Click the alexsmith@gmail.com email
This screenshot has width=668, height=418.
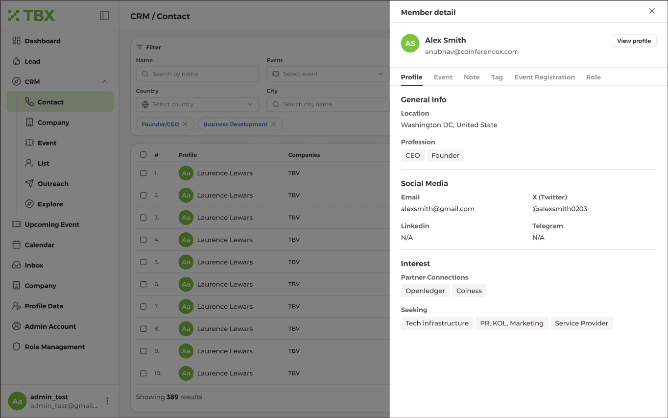tap(438, 209)
